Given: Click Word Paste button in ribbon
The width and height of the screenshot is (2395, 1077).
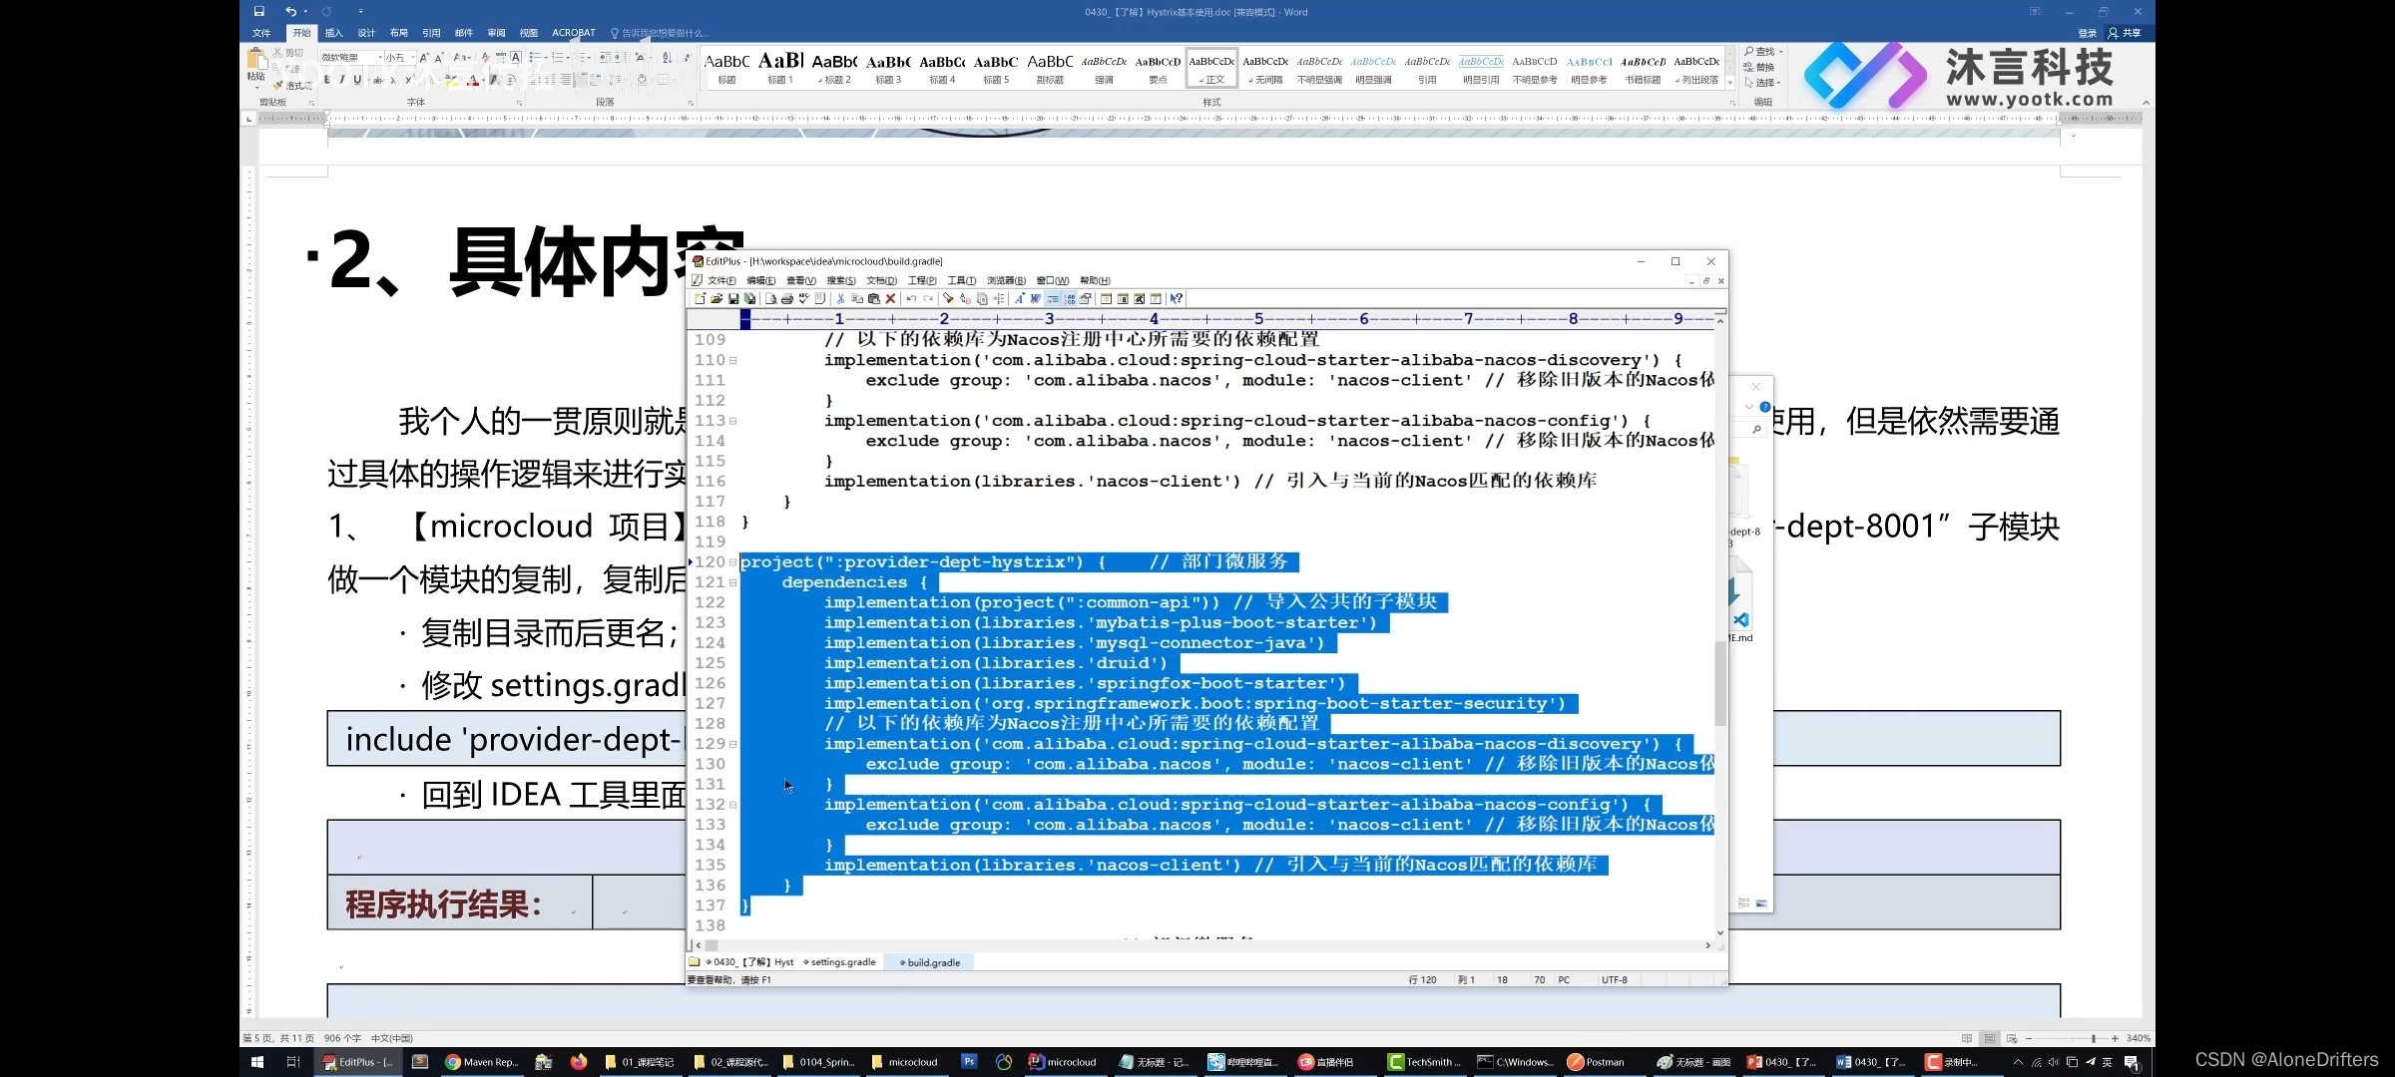Looking at the screenshot, I should (256, 66).
